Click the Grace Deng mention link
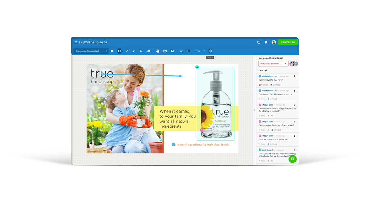 263,153
